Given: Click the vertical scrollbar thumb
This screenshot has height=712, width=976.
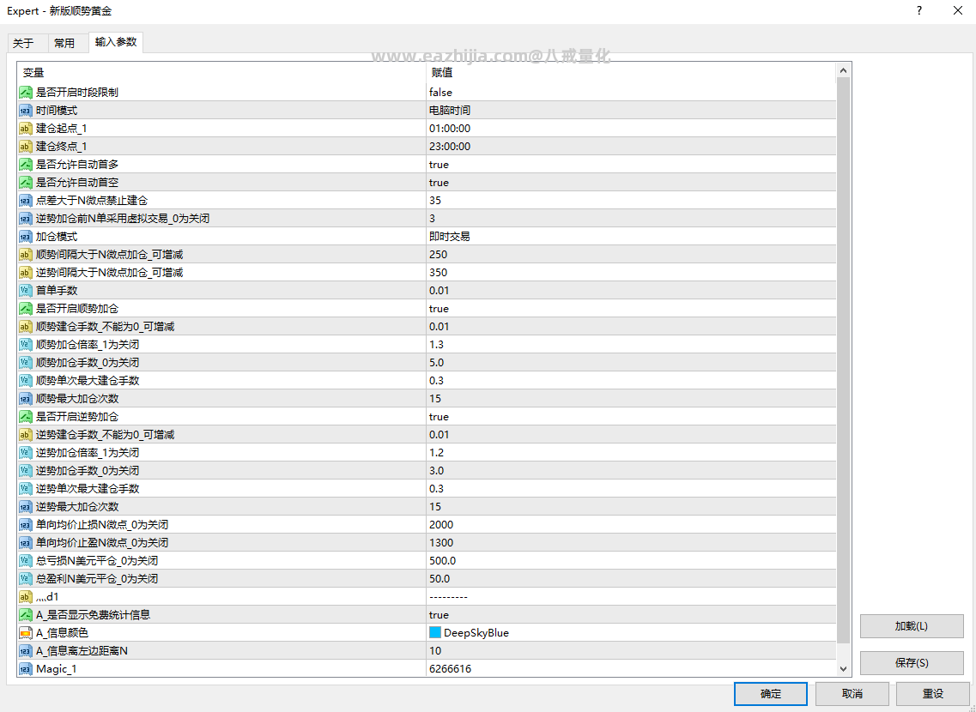Looking at the screenshot, I should pyautogui.click(x=844, y=360).
